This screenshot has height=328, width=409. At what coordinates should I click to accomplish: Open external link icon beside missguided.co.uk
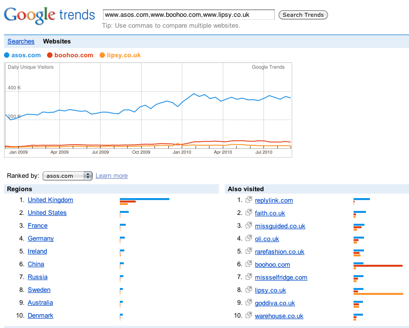point(249,225)
